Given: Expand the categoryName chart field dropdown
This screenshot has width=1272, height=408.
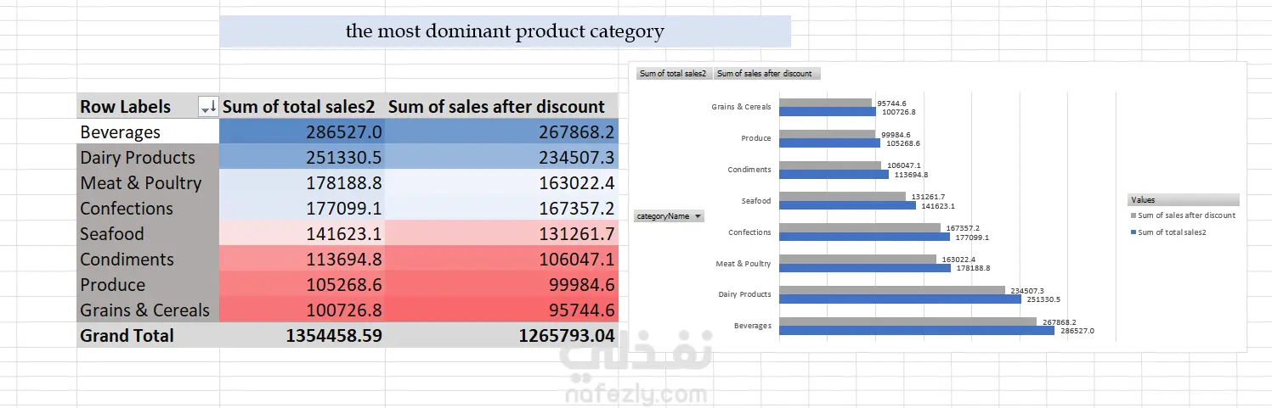Looking at the screenshot, I should 698,216.
